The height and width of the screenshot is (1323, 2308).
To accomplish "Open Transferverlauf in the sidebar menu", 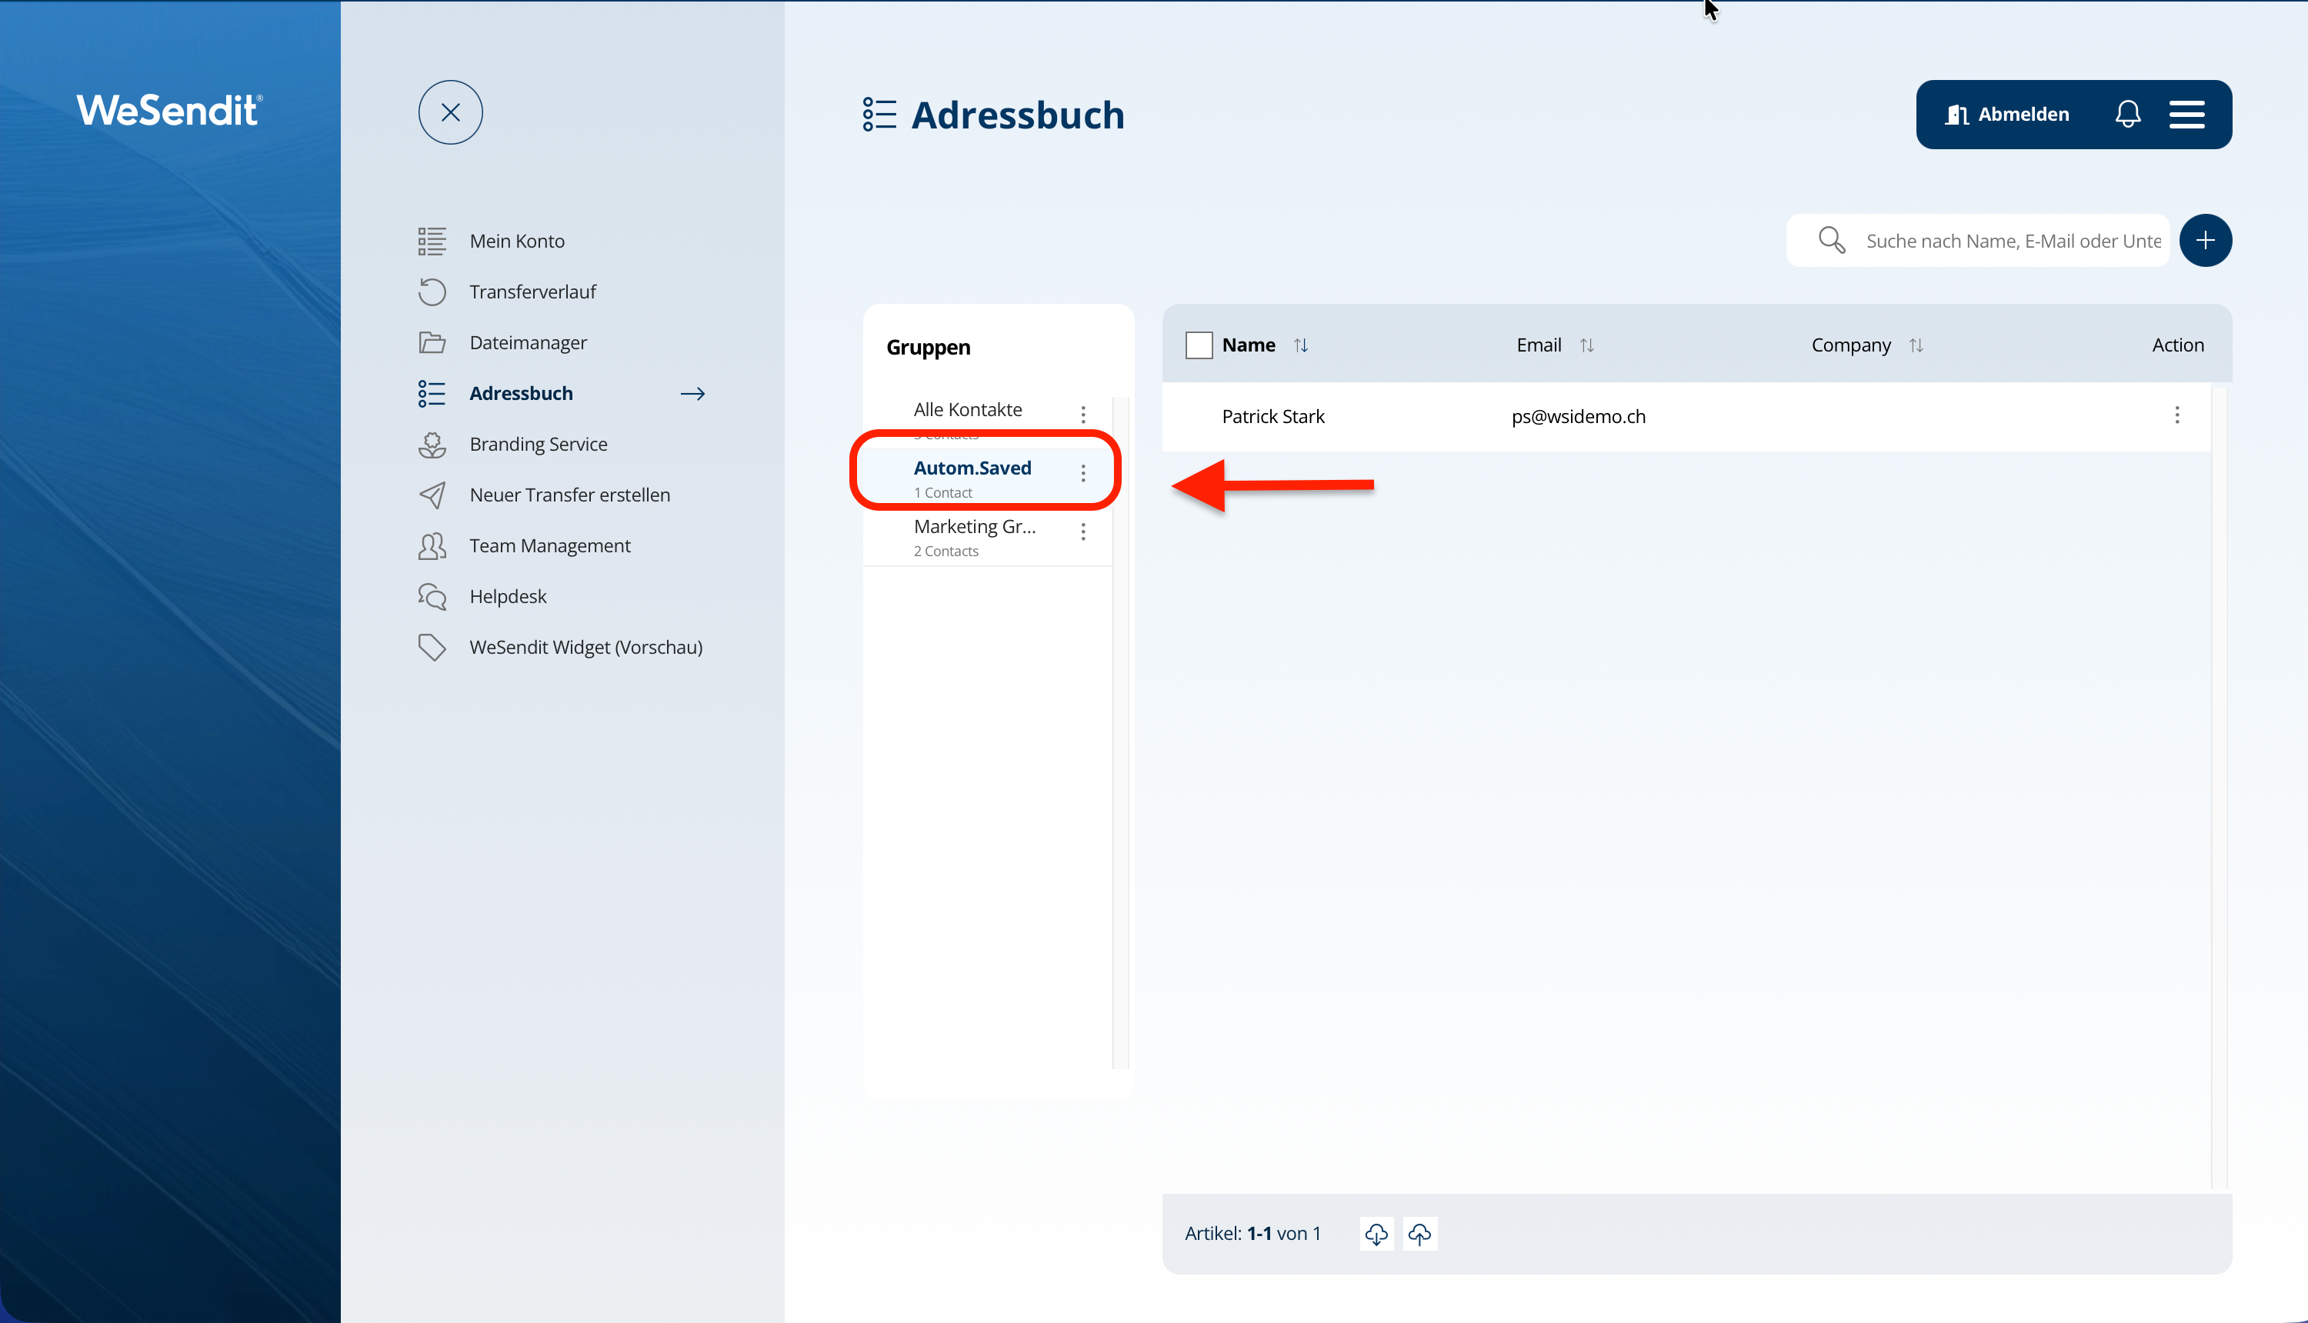I will tap(532, 292).
